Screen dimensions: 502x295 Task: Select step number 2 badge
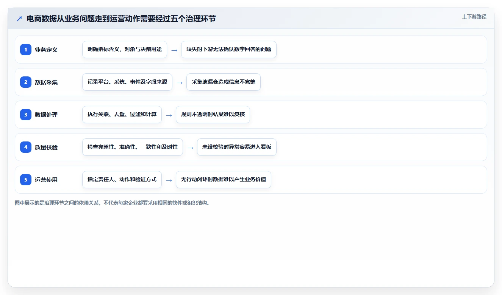point(26,82)
